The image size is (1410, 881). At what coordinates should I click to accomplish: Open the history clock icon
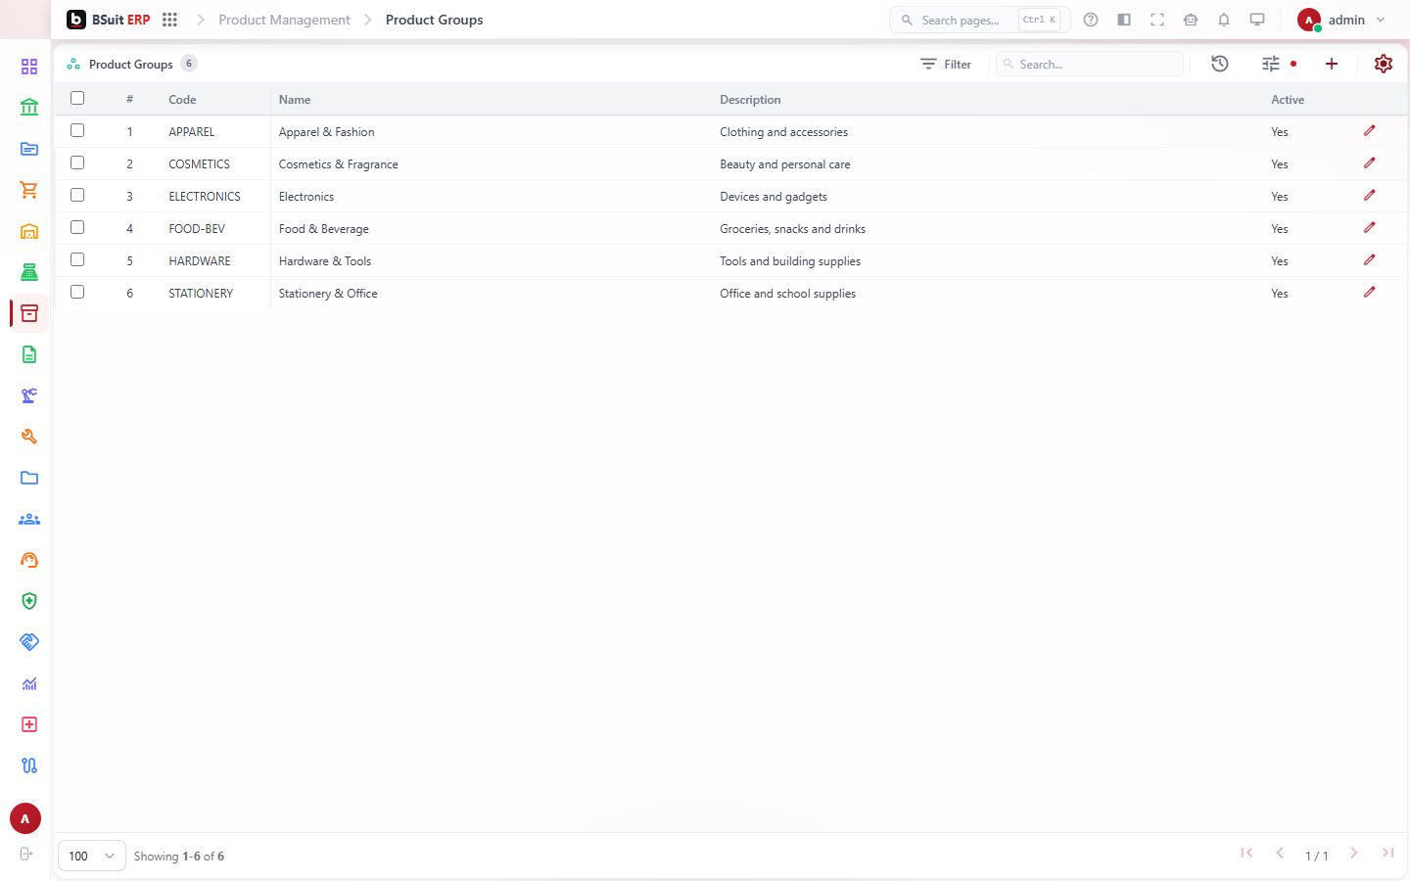1220,64
